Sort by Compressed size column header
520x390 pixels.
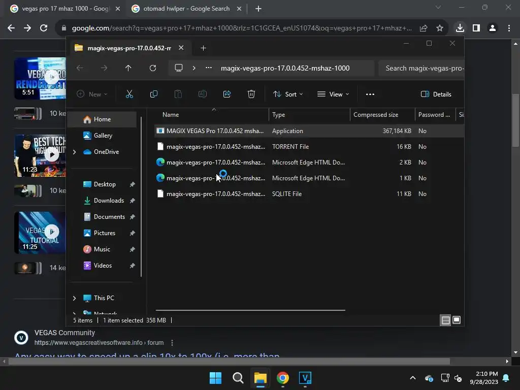pos(382,115)
